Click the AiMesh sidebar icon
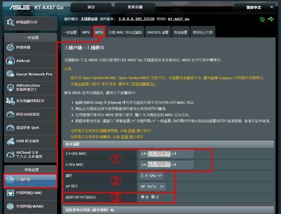The image size is (281, 214). pos(10,60)
